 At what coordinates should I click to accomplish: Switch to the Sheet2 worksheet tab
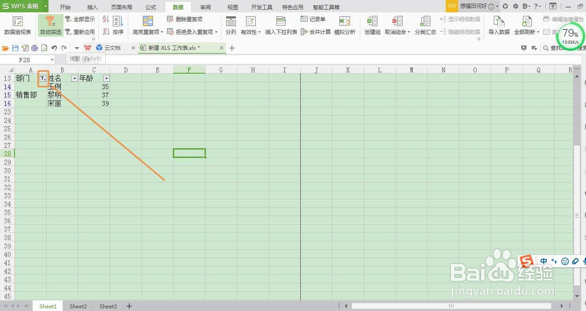(x=78, y=306)
